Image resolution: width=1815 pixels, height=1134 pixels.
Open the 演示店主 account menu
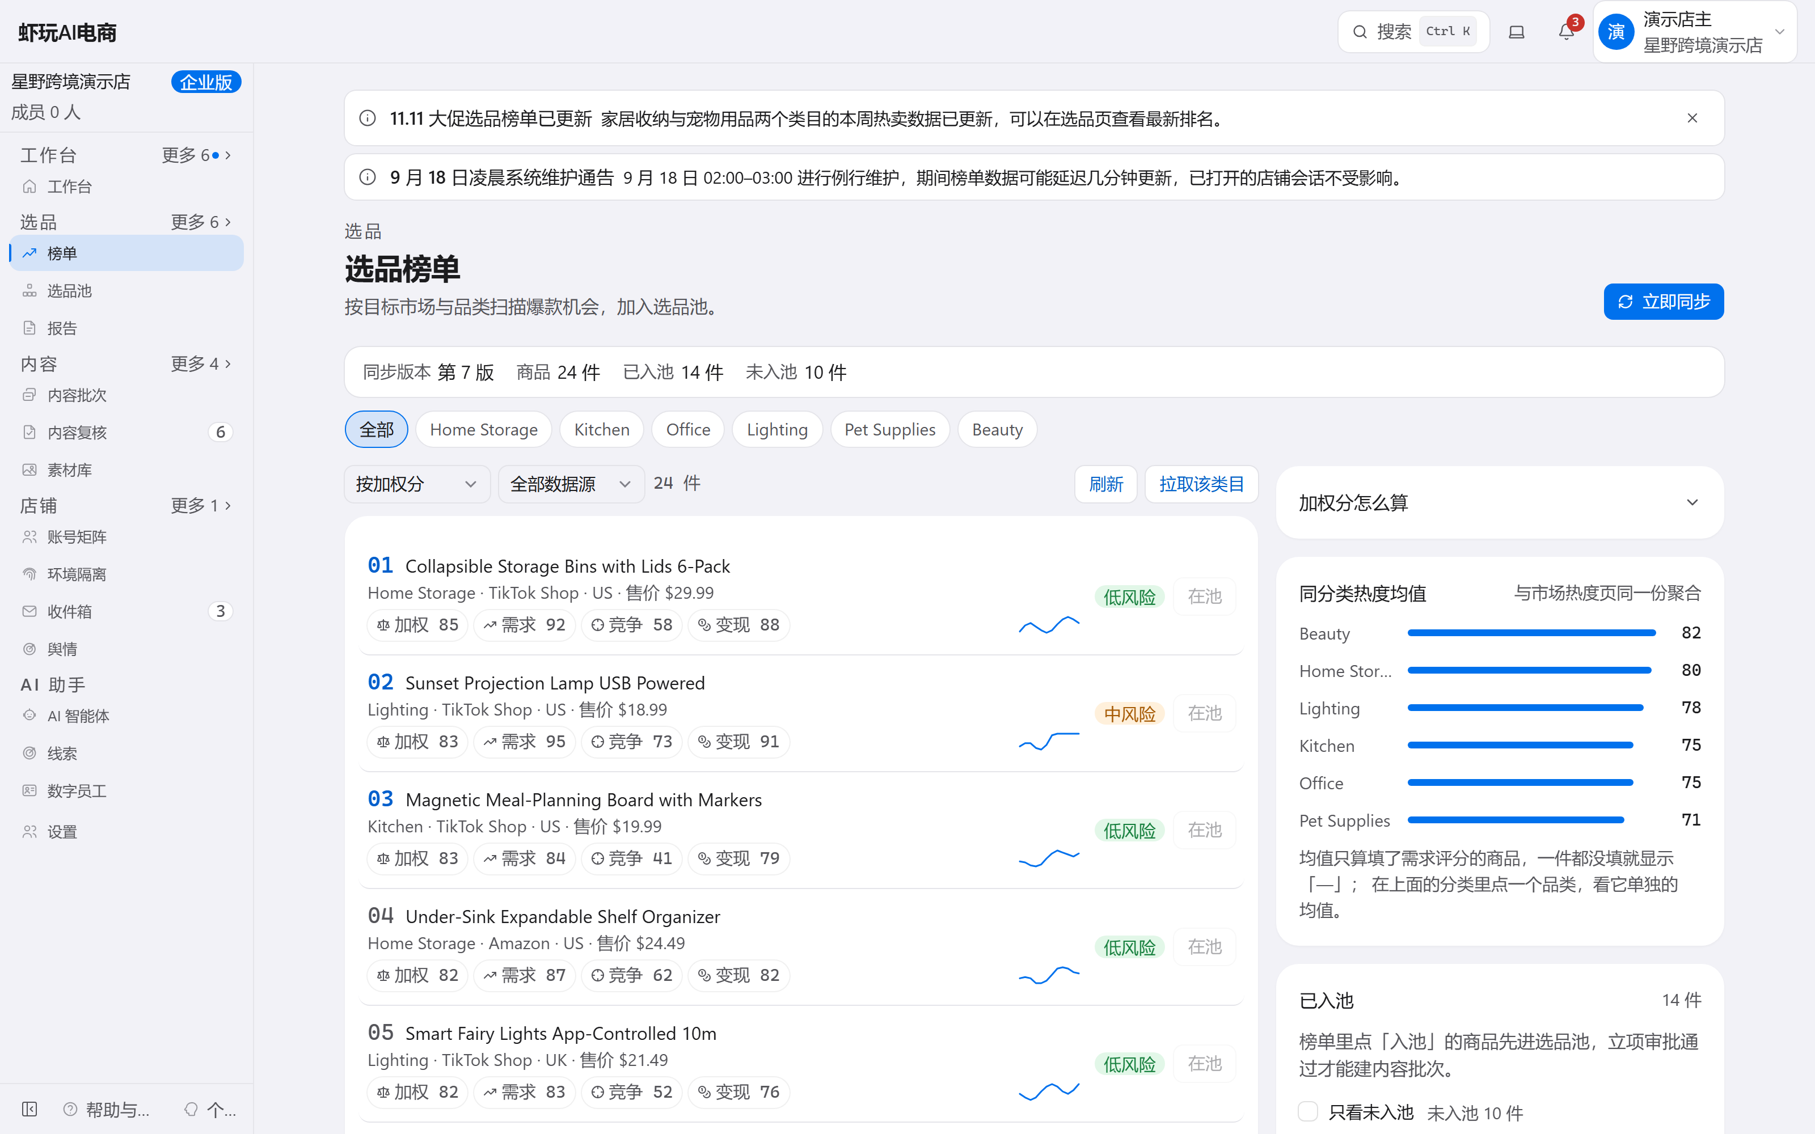1694,32
